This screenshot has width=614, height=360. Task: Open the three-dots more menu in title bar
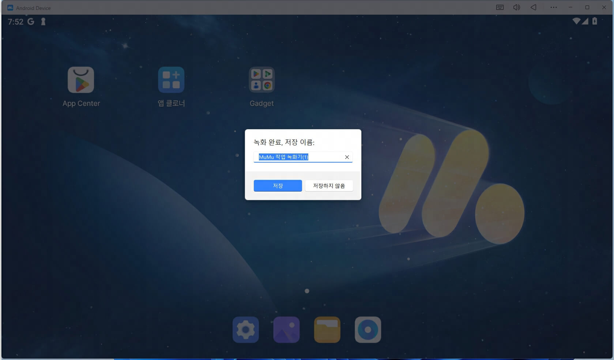[554, 7]
